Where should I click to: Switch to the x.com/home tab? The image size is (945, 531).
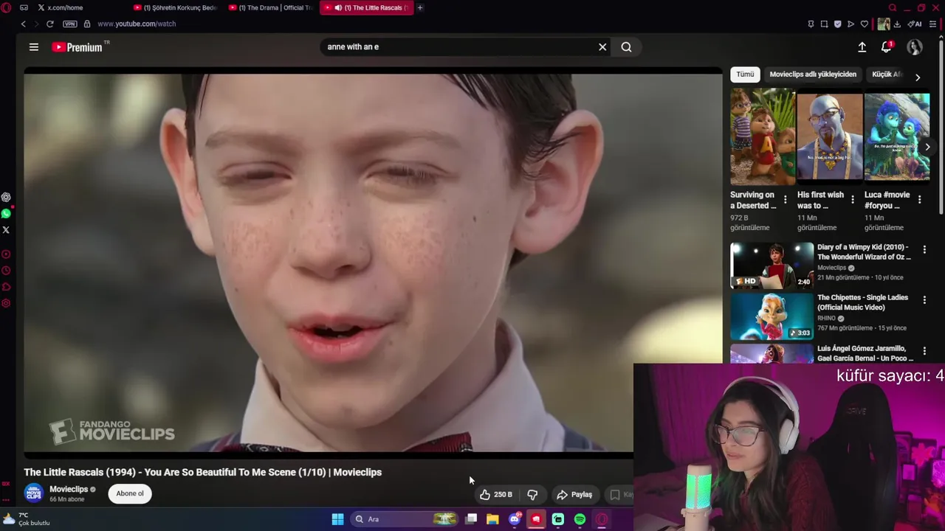pos(65,7)
